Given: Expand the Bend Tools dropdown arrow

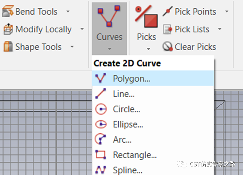Looking at the screenshot, I should coord(68,11).
